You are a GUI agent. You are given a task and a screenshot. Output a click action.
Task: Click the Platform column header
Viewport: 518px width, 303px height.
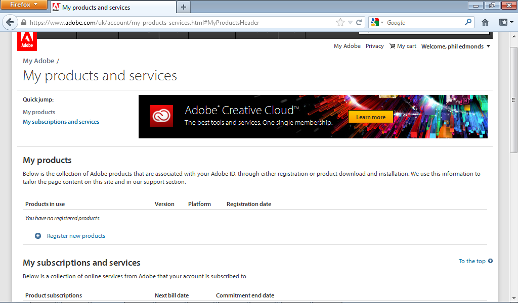pos(199,204)
